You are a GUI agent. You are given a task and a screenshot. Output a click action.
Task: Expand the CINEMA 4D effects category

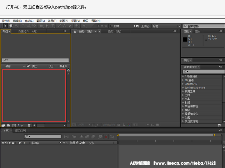183,84
